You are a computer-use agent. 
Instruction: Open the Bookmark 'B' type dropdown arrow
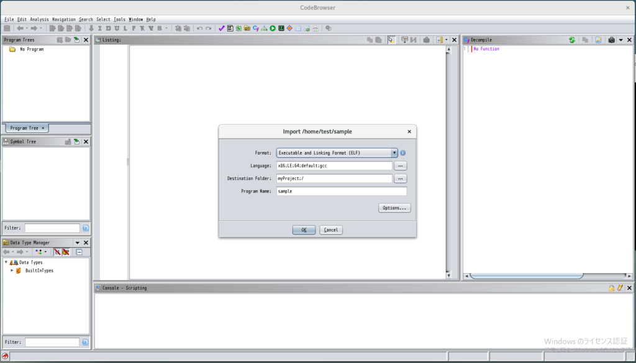coord(166,29)
